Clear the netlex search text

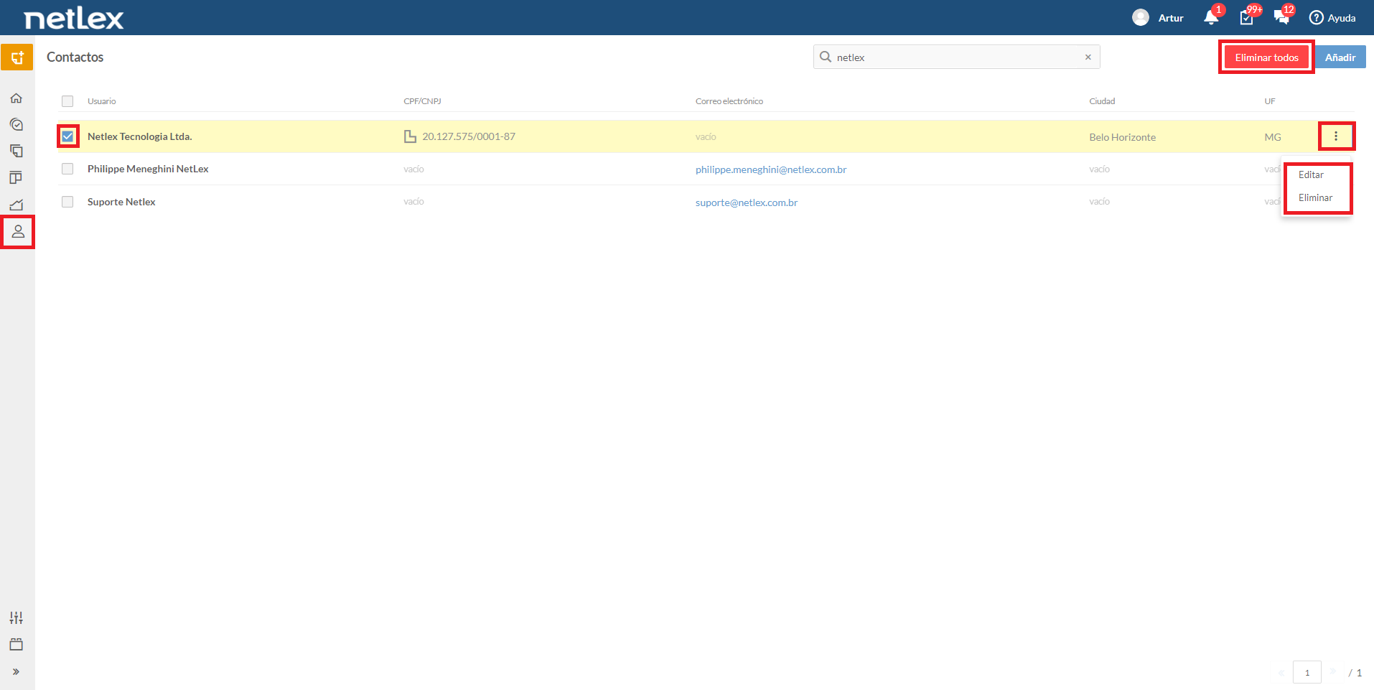tap(1088, 57)
